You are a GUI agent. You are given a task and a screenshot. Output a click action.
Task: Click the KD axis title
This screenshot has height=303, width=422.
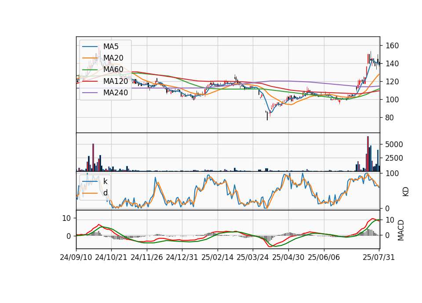[x=406, y=192]
